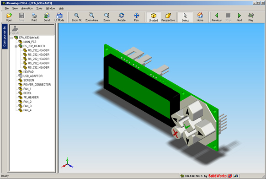Click the BEZEL part icon
Screen dimensions: 266x179
(x=21, y=93)
